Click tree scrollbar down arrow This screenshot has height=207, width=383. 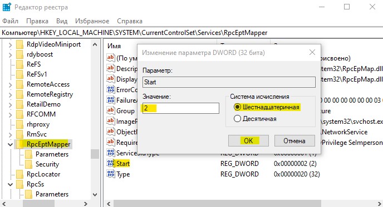(x=95, y=195)
